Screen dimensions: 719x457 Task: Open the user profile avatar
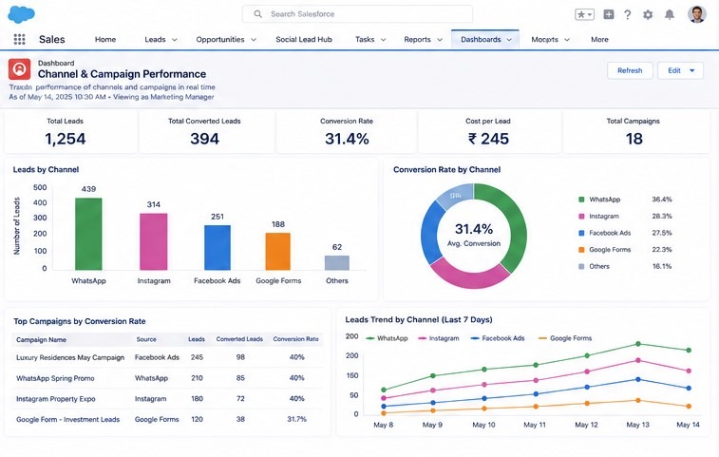[x=696, y=14]
